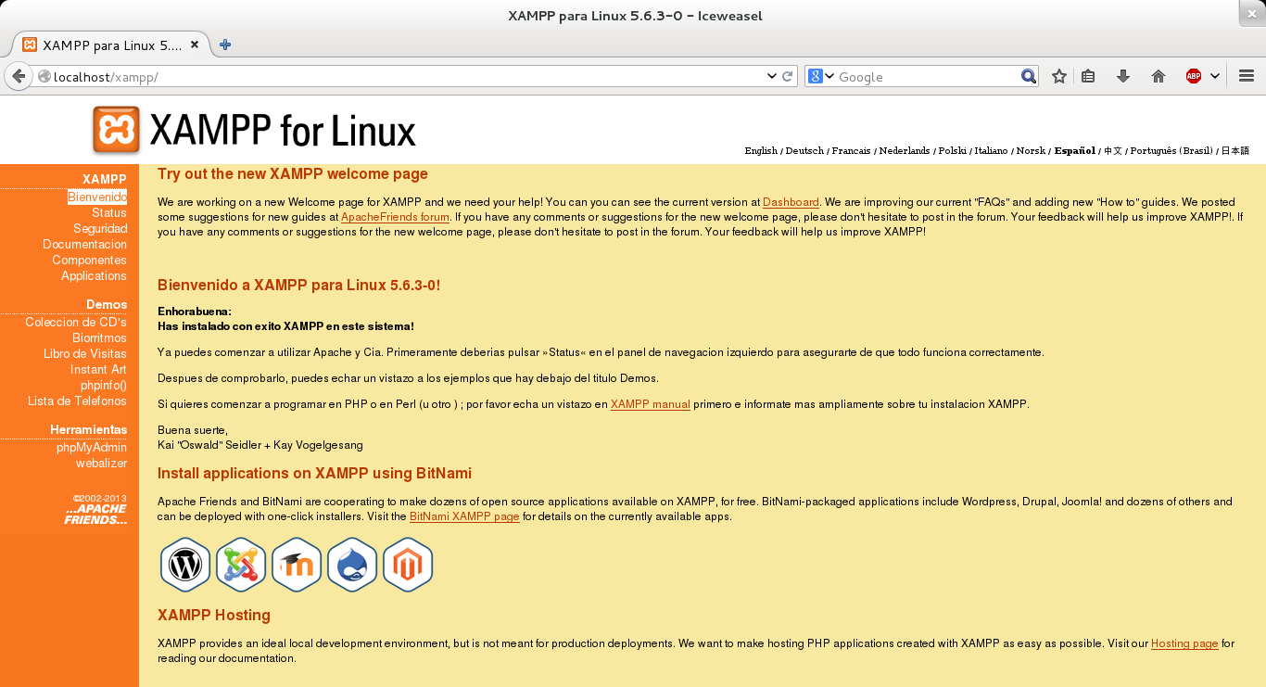The width and height of the screenshot is (1266, 687).
Task: Select the XAMPP para Linux tab
Action: (x=111, y=45)
